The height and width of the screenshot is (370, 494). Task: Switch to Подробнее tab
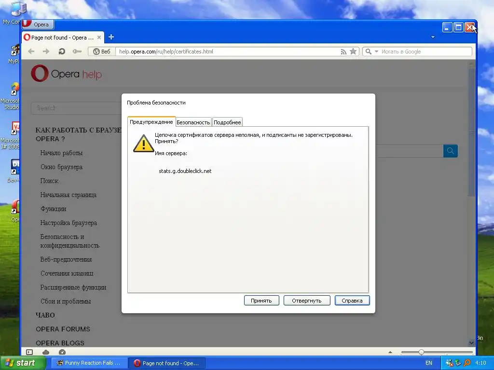click(227, 122)
